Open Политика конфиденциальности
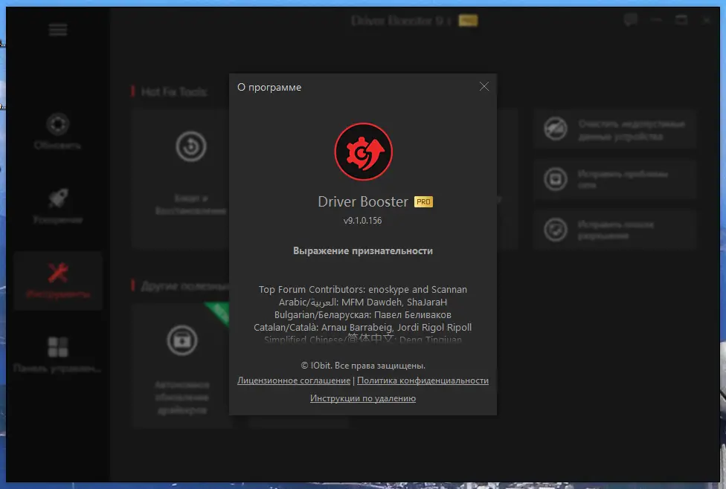The width and height of the screenshot is (726, 489). coord(424,380)
